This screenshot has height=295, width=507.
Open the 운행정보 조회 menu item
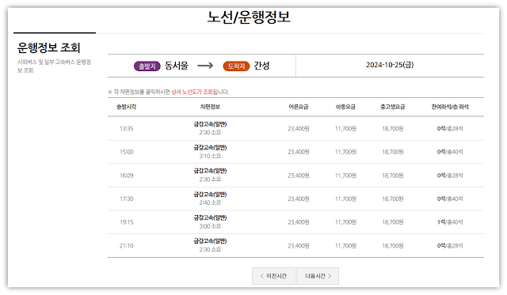coord(49,47)
